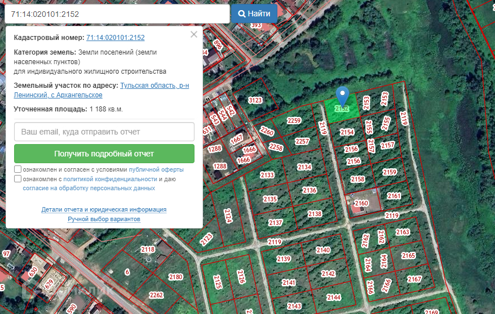This screenshot has height=314, width=495.
Task: Select parcel label 2137 on map
Action: (275, 223)
